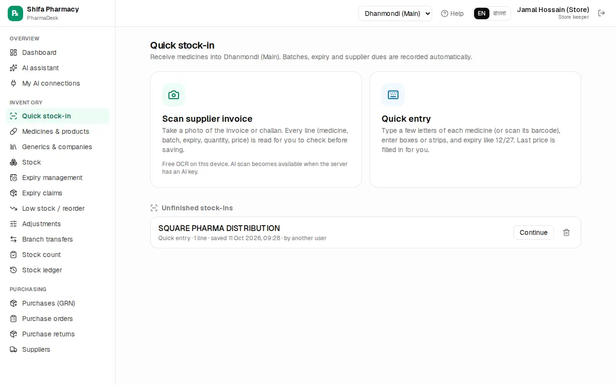Click the boxes icon beside Stock
Image resolution: width=616 pixels, height=385 pixels.
coord(13,162)
